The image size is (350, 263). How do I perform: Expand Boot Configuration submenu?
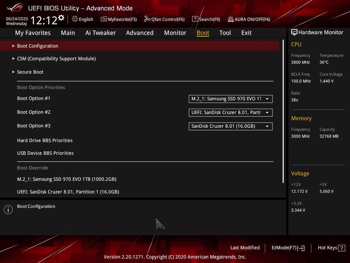(x=38, y=46)
